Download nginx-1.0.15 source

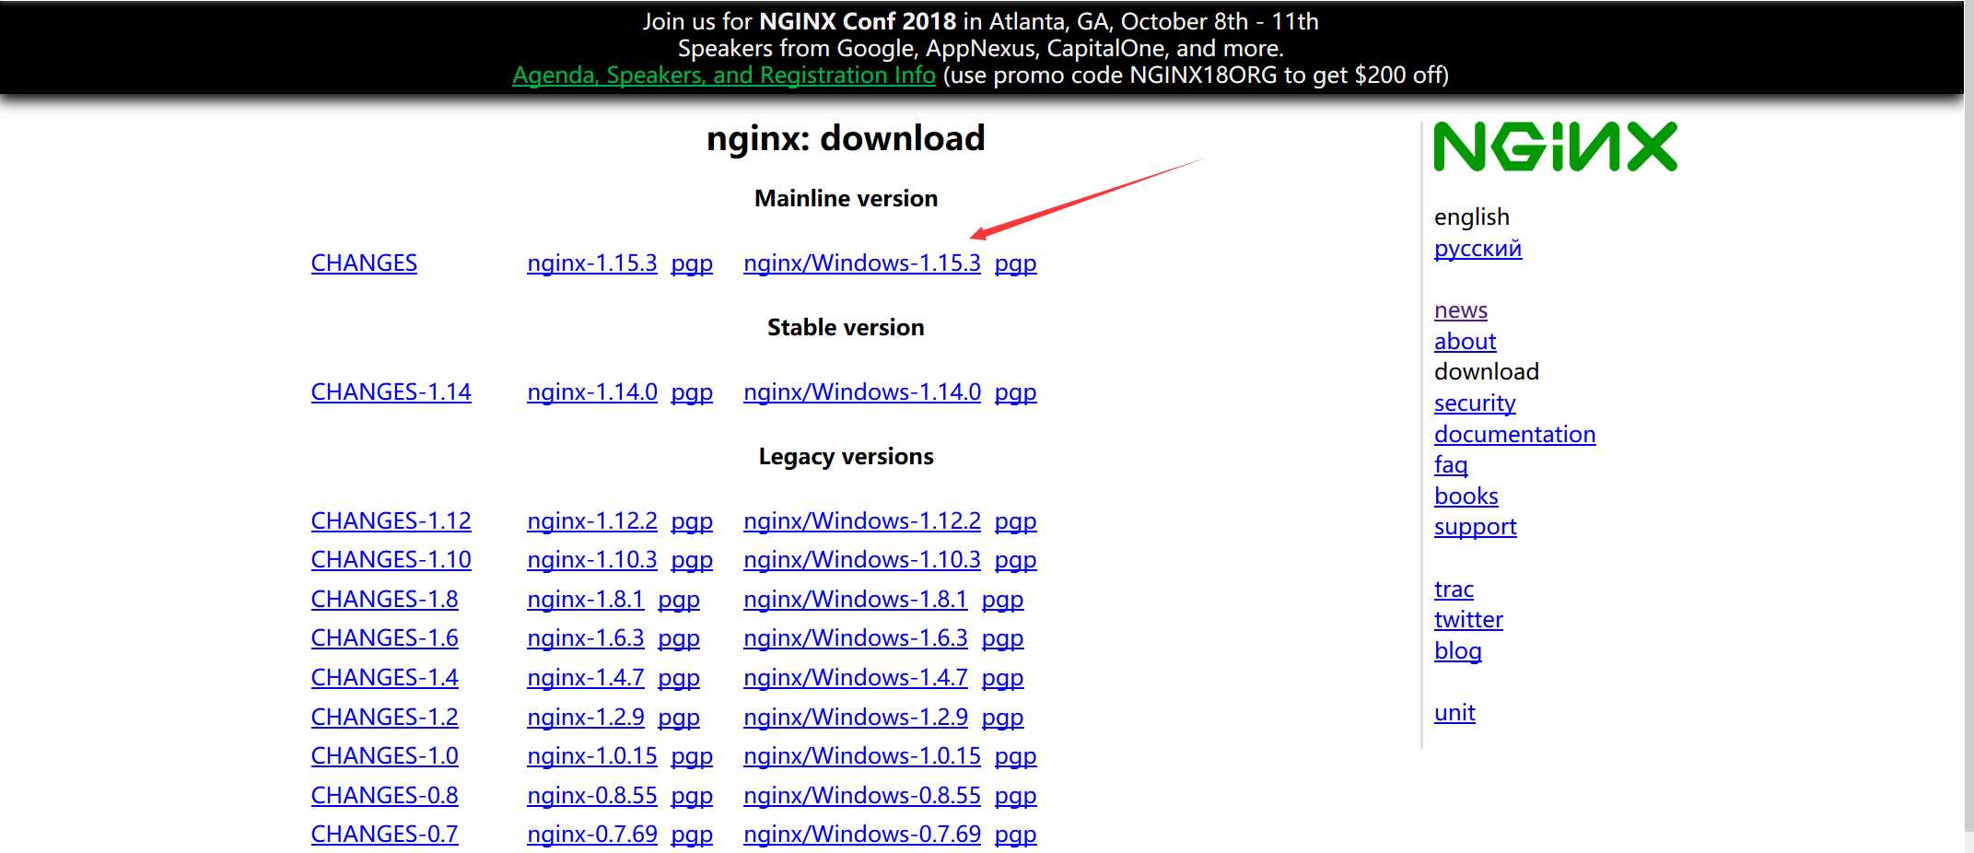(x=592, y=756)
